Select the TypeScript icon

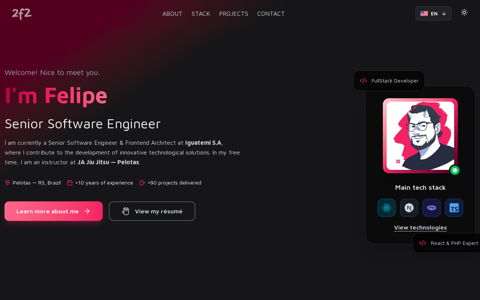pyautogui.click(x=454, y=208)
